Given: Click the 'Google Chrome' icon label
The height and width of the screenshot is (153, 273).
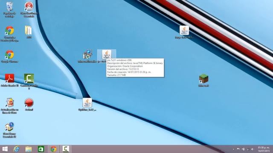Looking at the screenshot, I should (x=9, y=62).
